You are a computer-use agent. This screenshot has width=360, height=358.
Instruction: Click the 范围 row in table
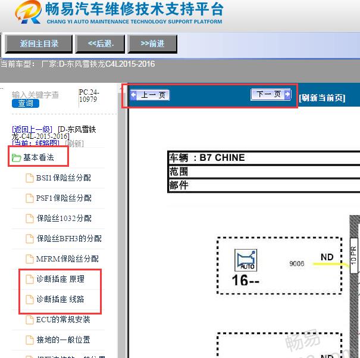pos(264,172)
